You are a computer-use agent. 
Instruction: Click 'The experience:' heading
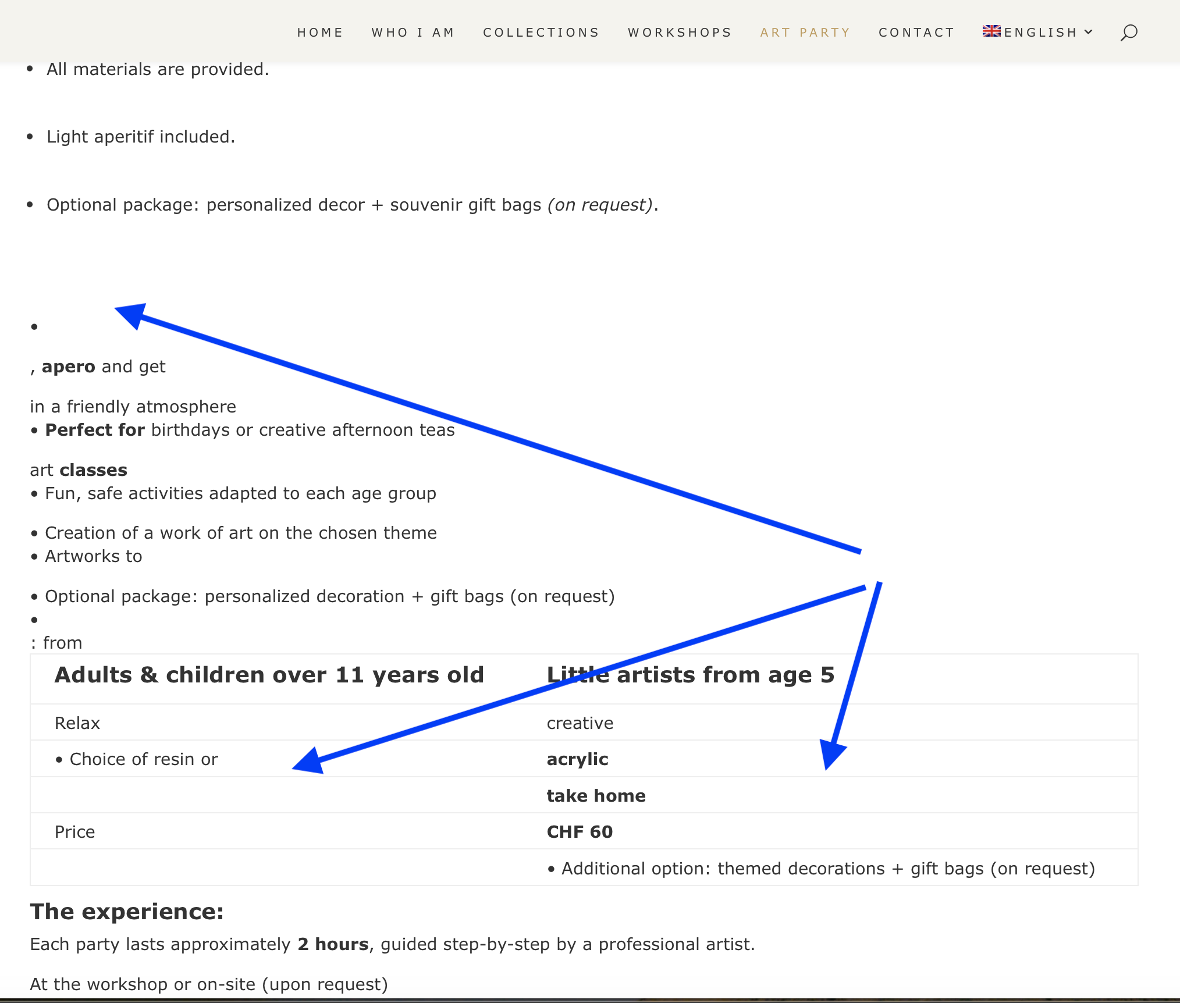click(x=127, y=912)
